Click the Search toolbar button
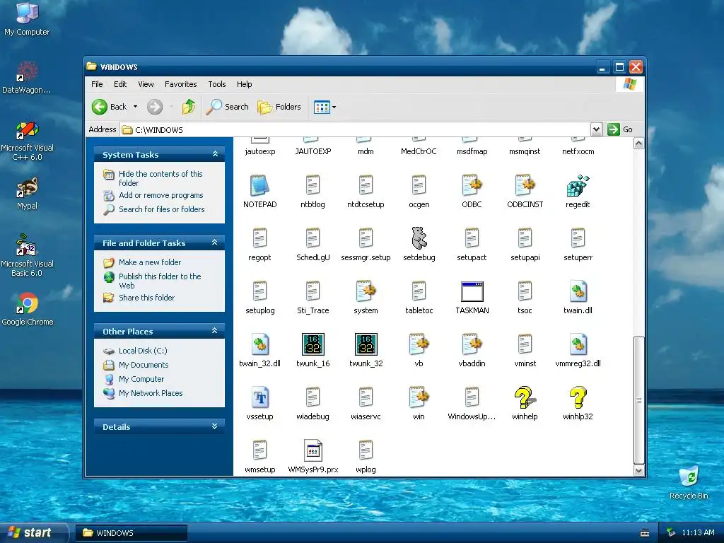The width and height of the screenshot is (724, 543). click(x=227, y=107)
